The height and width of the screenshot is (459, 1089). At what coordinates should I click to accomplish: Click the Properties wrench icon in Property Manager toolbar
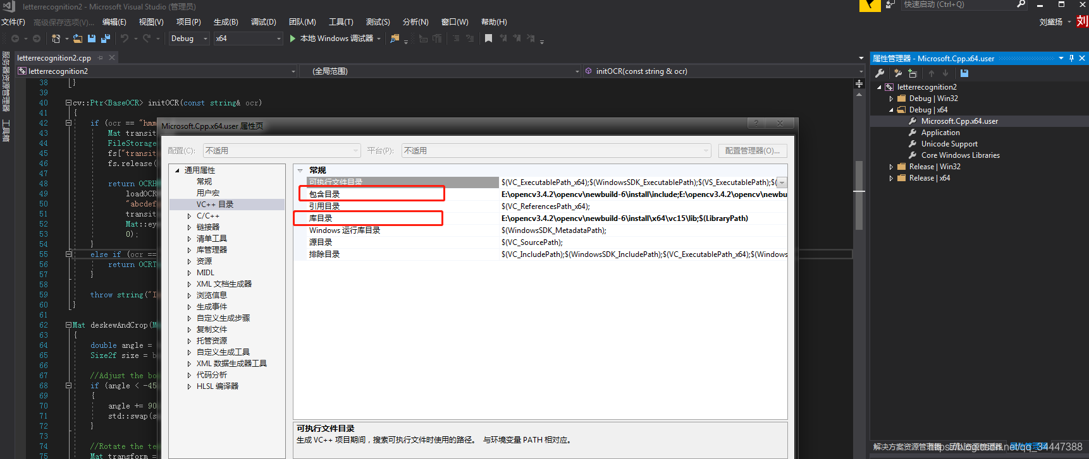(x=880, y=73)
